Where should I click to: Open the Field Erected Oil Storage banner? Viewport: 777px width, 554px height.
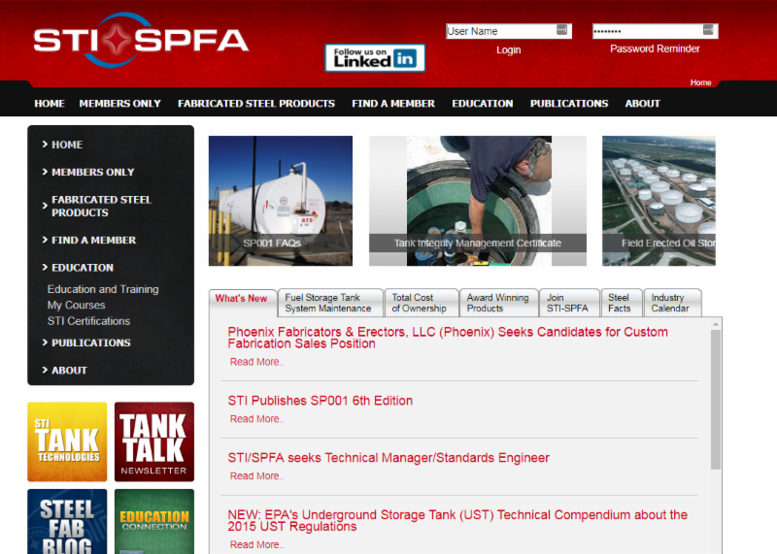click(659, 201)
